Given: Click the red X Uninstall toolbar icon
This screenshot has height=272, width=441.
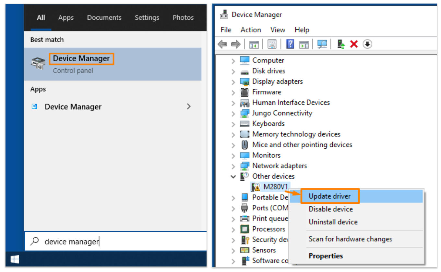Looking at the screenshot, I should coord(354,44).
